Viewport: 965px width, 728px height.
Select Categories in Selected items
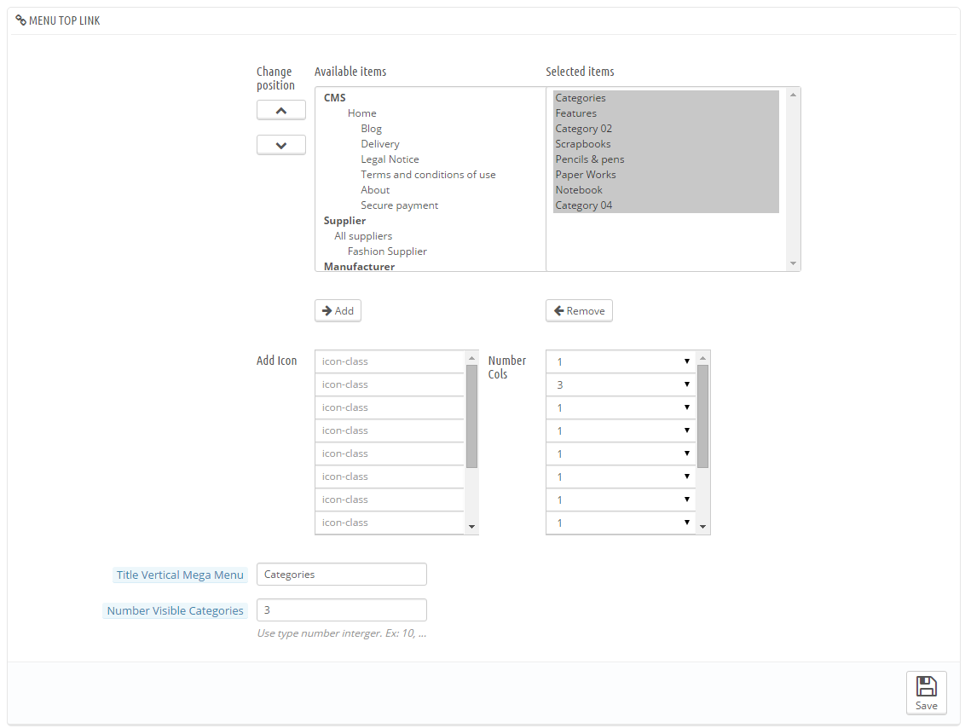(666, 98)
